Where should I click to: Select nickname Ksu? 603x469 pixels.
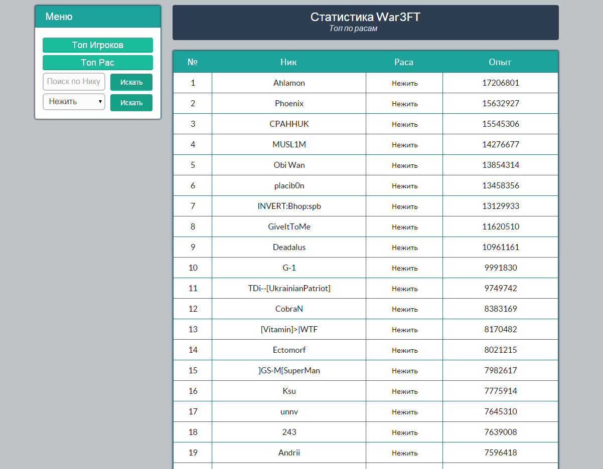click(289, 391)
